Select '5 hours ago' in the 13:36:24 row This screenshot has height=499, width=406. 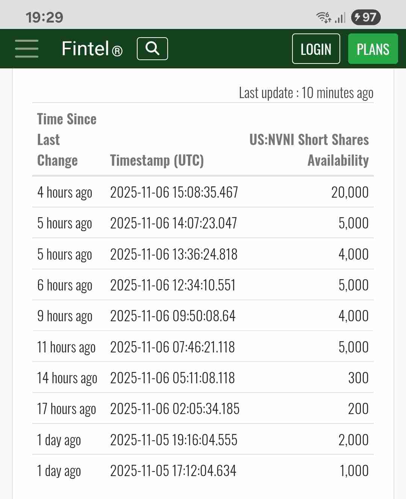coord(65,254)
